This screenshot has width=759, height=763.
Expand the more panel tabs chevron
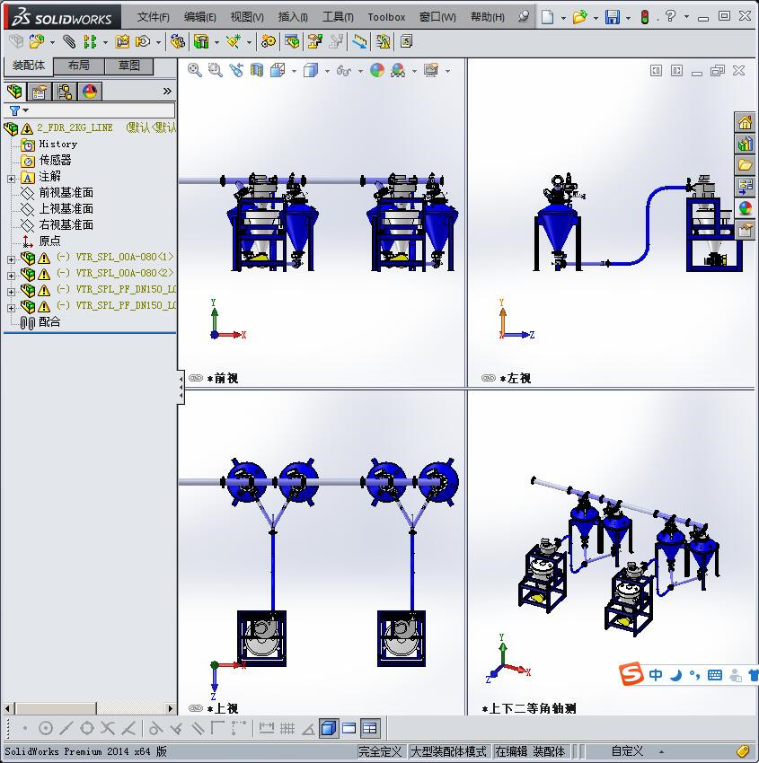pos(167,91)
